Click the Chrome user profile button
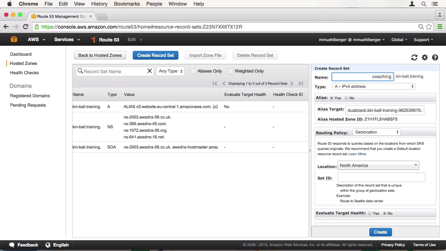 point(440,15)
